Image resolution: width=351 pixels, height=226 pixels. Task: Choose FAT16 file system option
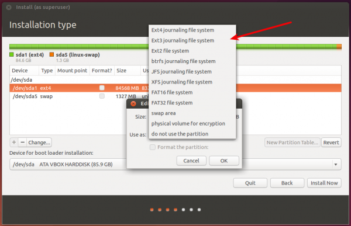pos(192,92)
